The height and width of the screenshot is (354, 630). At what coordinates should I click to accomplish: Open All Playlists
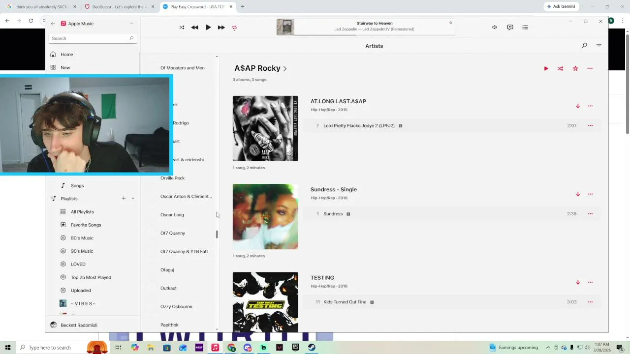(x=82, y=212)
